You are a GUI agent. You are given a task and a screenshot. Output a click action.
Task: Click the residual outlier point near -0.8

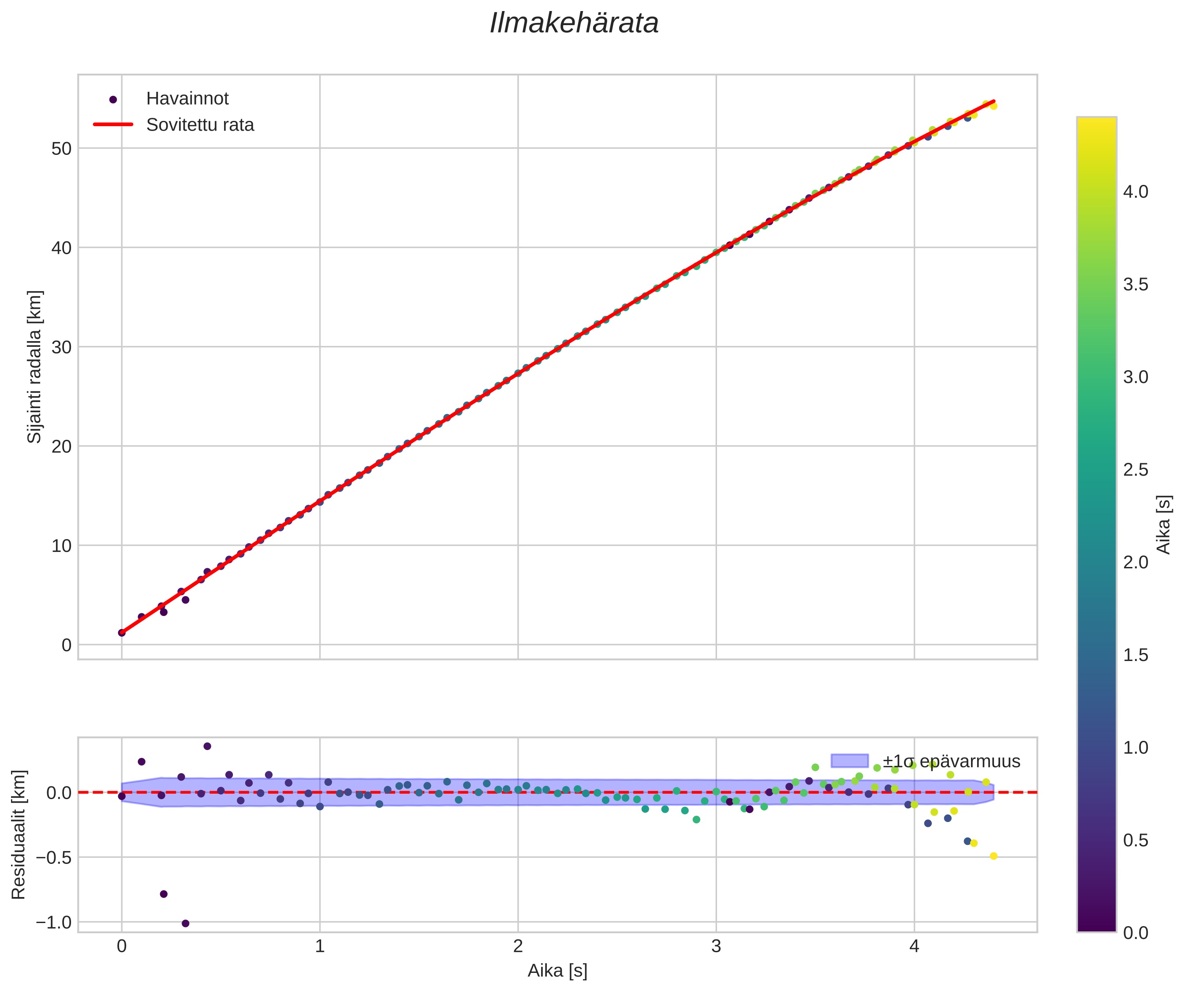pyautogui.click(x=164, y=894)
